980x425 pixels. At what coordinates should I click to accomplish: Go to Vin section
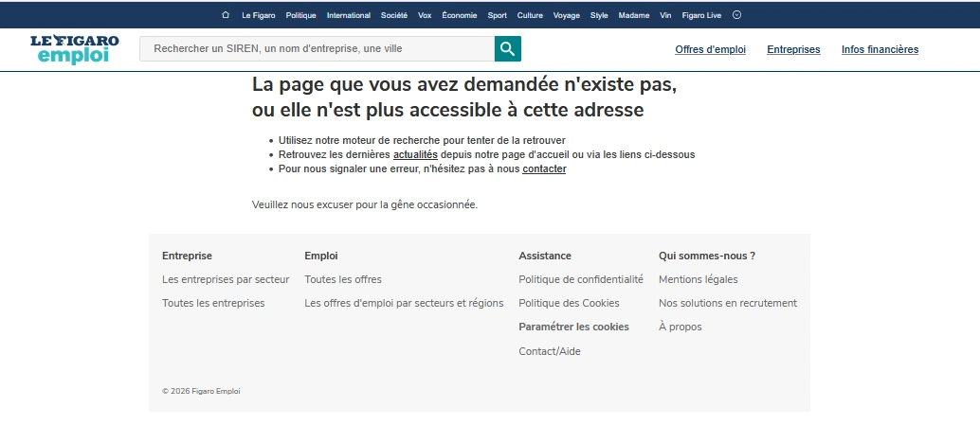click(665, 15)
